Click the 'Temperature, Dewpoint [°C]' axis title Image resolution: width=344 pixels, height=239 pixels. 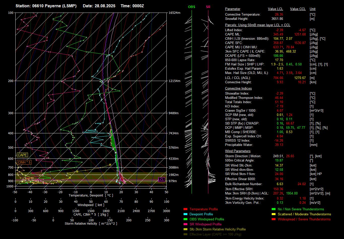(x=91, y=195)
